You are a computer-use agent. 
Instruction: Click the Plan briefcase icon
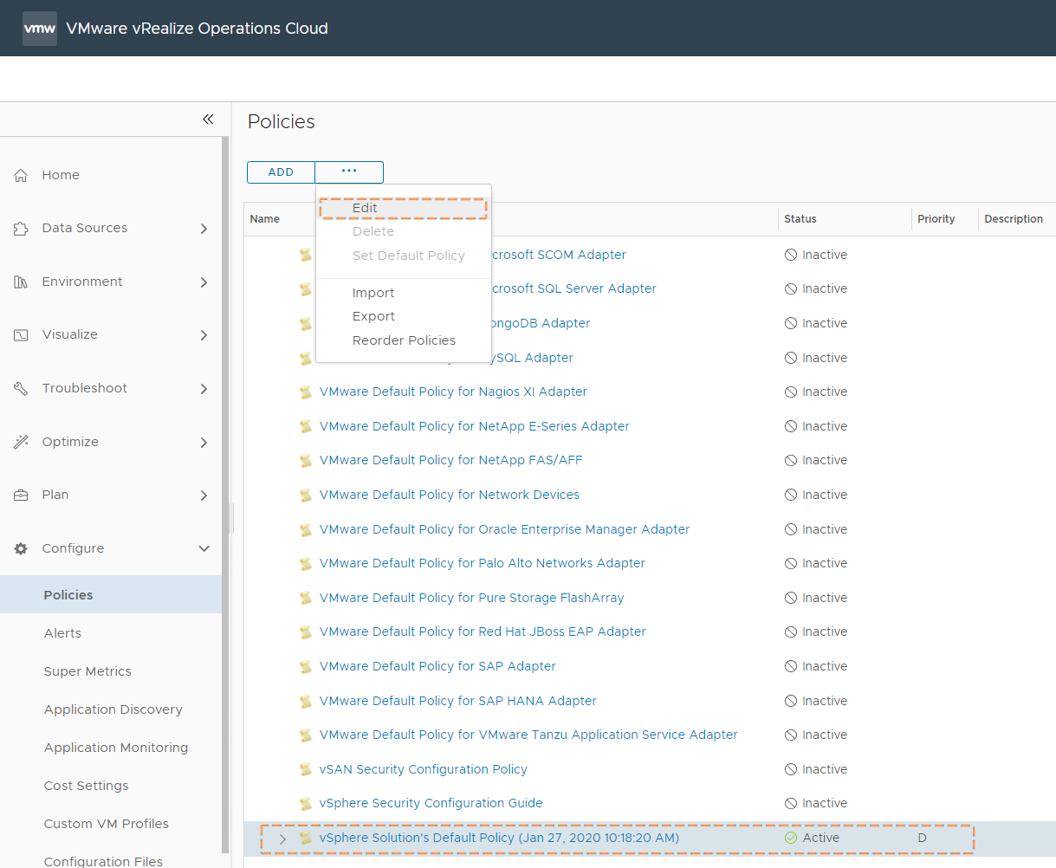point(21,496)
